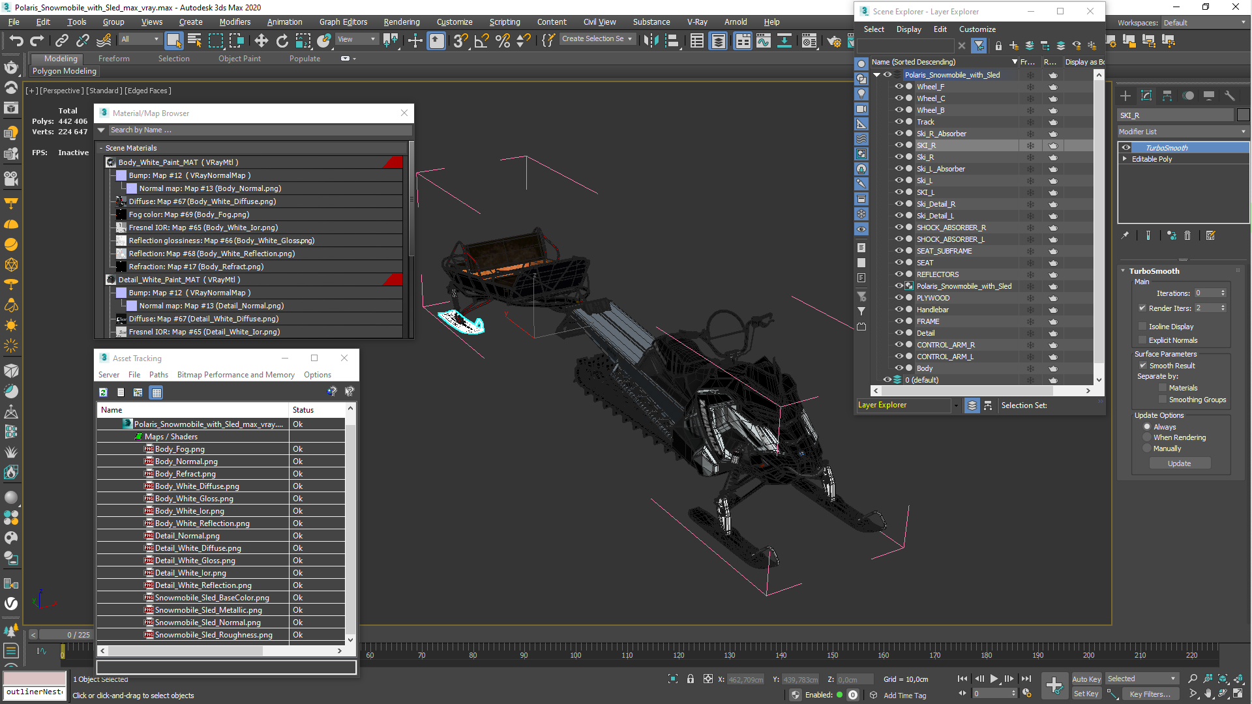Screen dimensions: 1252x704
Task: Enable the Render Iters checkbox
Action: (1142, 308)
